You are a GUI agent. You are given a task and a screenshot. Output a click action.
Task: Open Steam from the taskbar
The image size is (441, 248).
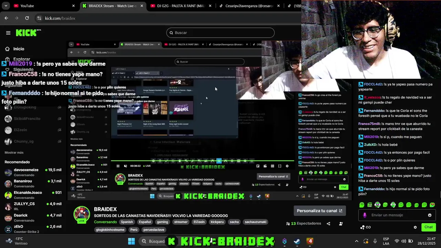(x=297, y=241)
